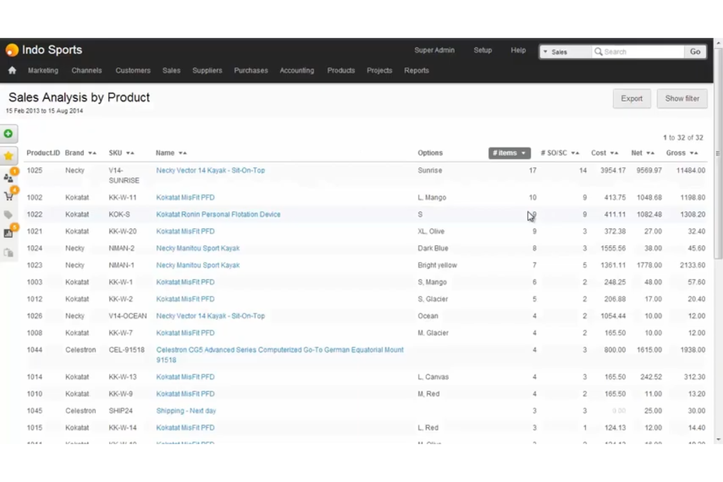Open the documents copy icon in sidebar
723x482 pixels.
(8, 252)
